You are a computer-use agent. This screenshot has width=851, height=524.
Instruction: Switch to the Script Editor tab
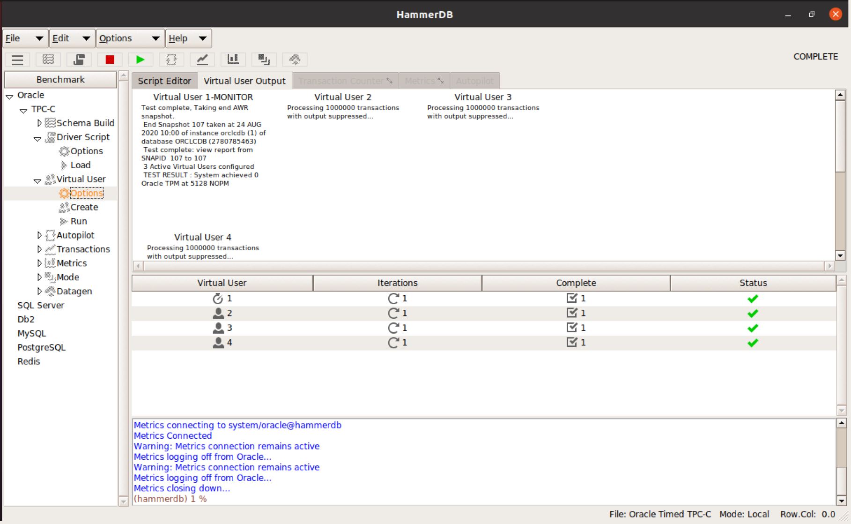(164, 81)
